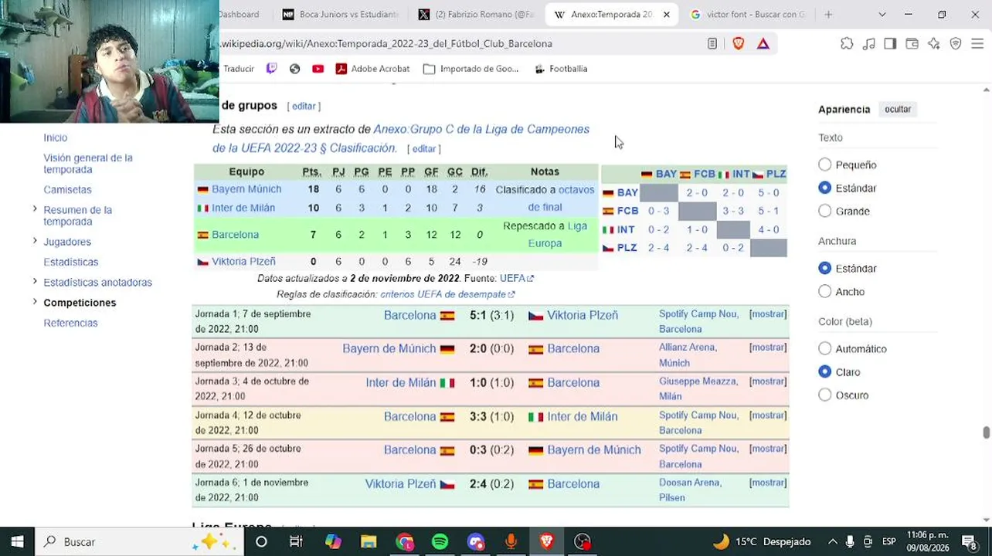992x556 pixels.
Task: Open the Brave Wallet icon
Action: 912,44
